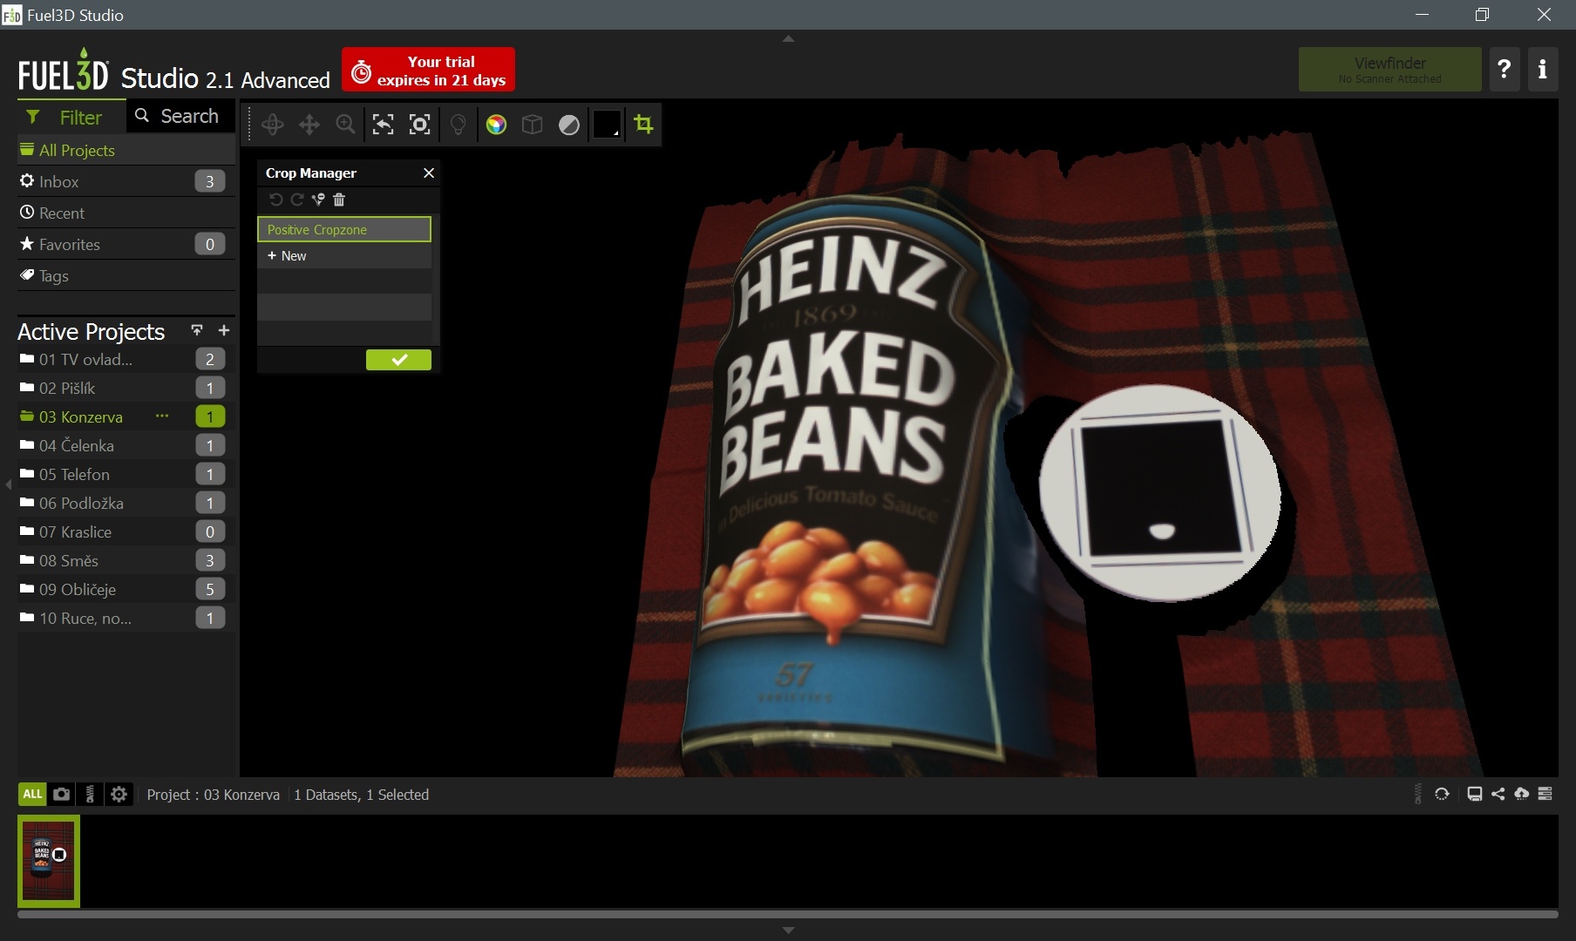Toggle the ALL datasets filter

coord(32,794)
